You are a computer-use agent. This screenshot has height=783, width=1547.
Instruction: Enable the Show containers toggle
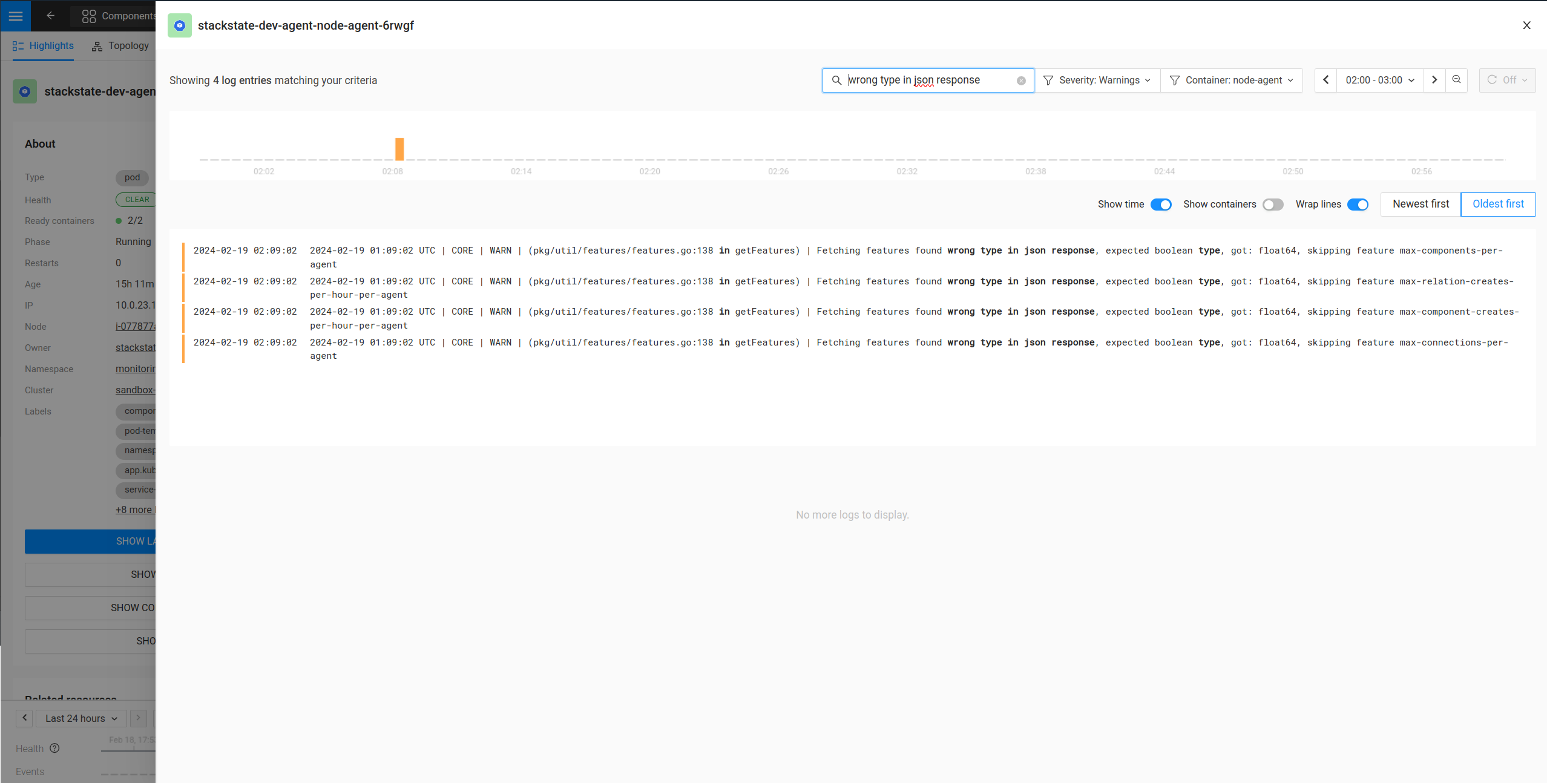coord(1273,205)
